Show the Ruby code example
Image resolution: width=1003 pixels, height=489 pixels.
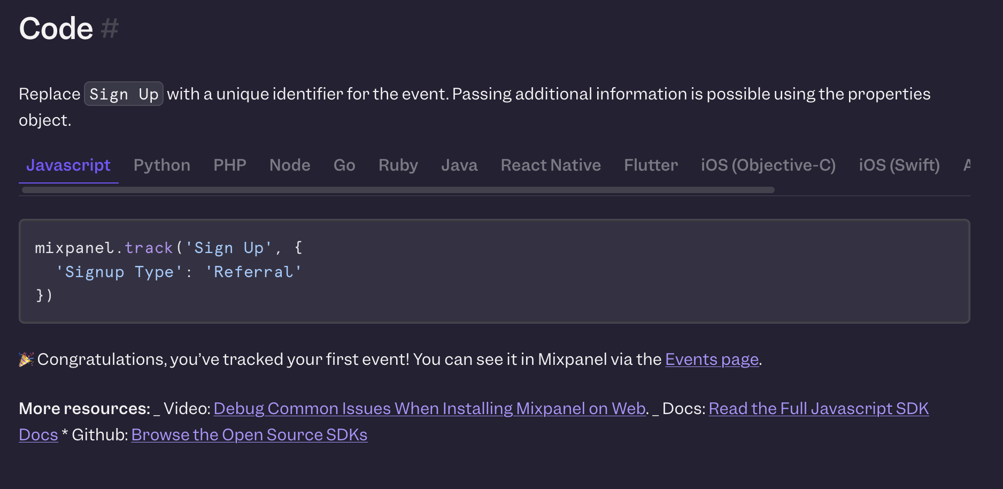tap(398, 165)
